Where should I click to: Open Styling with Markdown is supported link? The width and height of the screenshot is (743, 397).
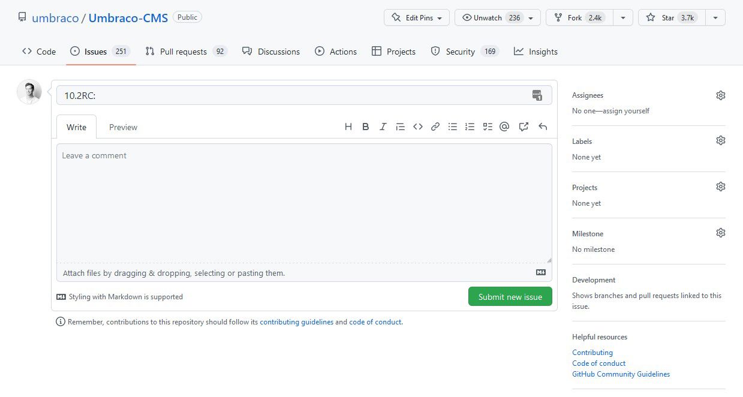click(x=119, y=296)
